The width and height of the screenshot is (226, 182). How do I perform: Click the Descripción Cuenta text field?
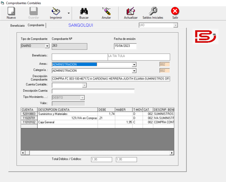pos(93,91)
